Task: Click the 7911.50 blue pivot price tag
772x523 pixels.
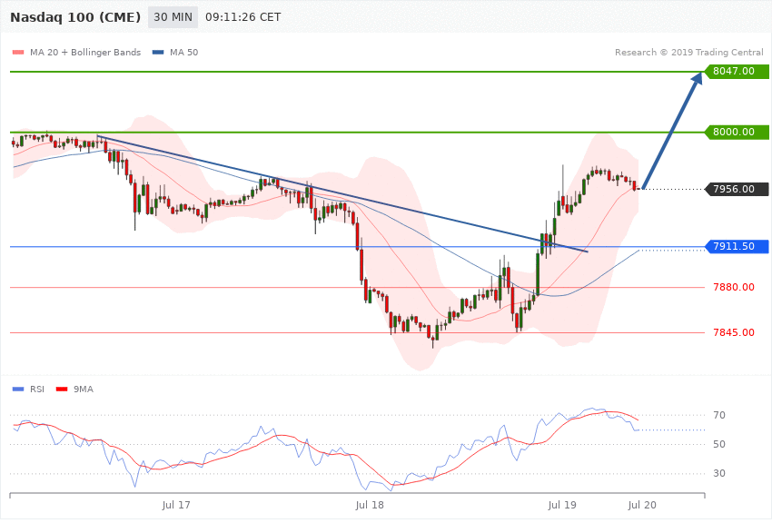Action: point(737,246)
